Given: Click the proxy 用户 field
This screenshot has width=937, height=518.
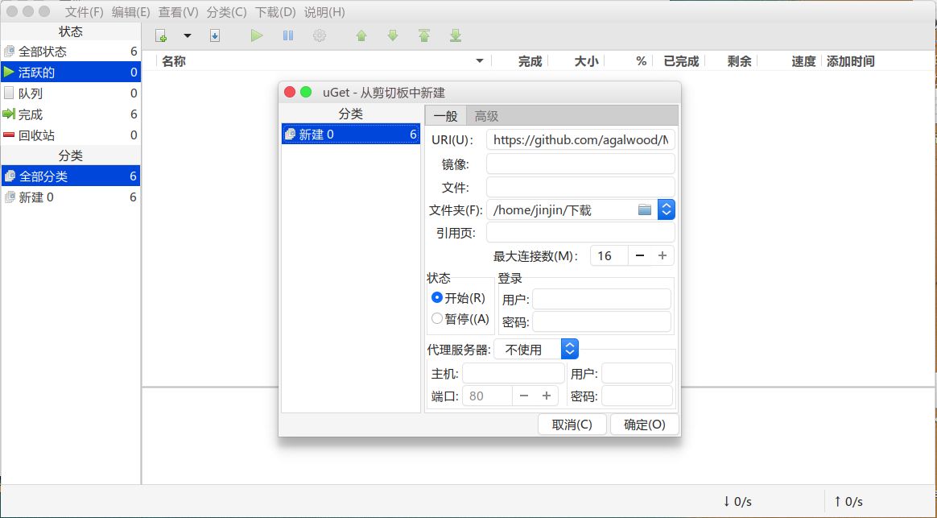Looking at the screenshot, I should click(x=637, y=373).
